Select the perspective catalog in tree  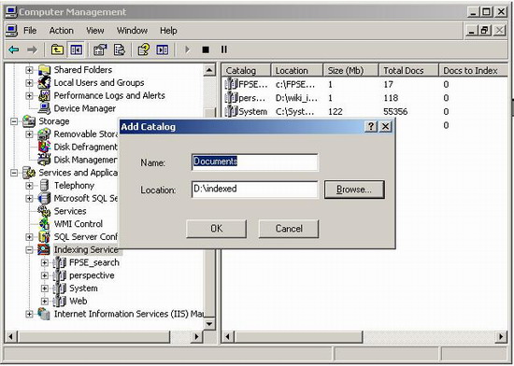coord(92,275)
